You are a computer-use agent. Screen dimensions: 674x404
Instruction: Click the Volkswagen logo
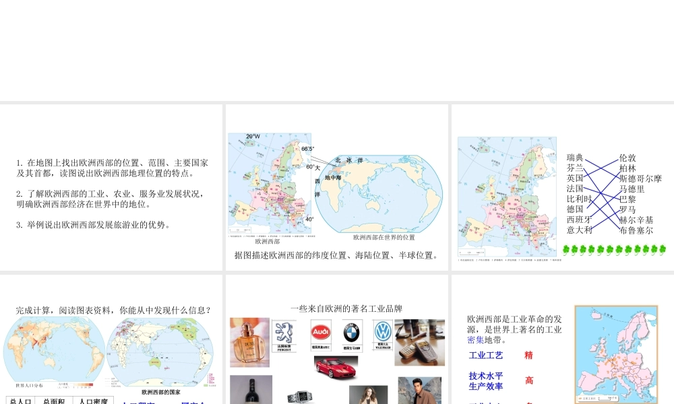[383, 332]
